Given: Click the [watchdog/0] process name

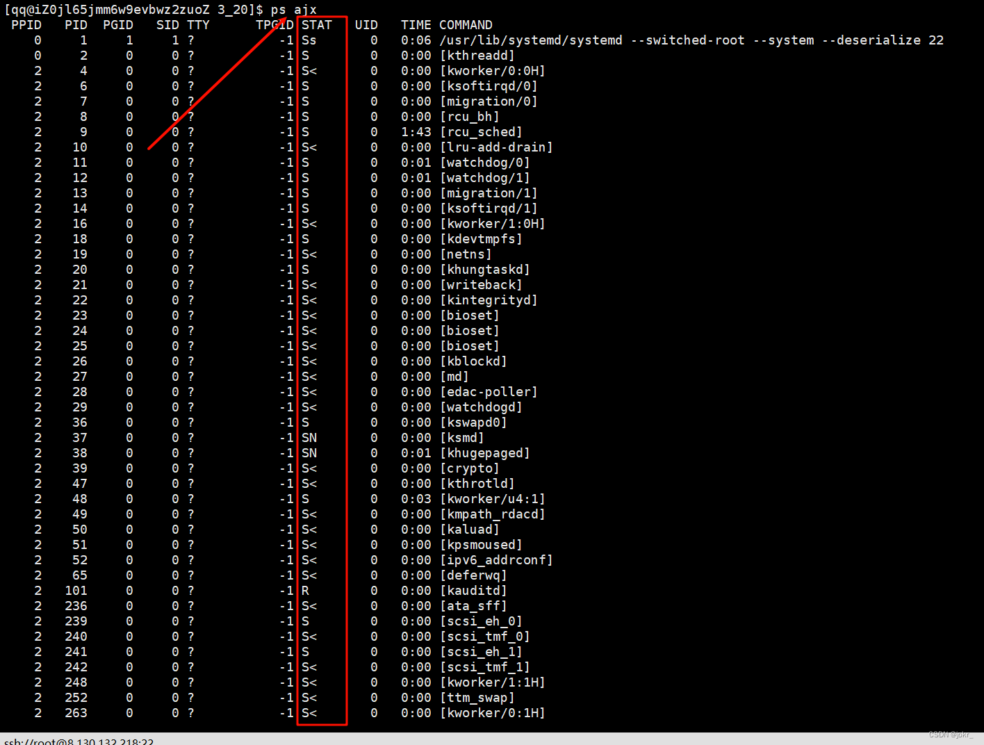Looking at the screenshot, I should [x=485, y=163].
